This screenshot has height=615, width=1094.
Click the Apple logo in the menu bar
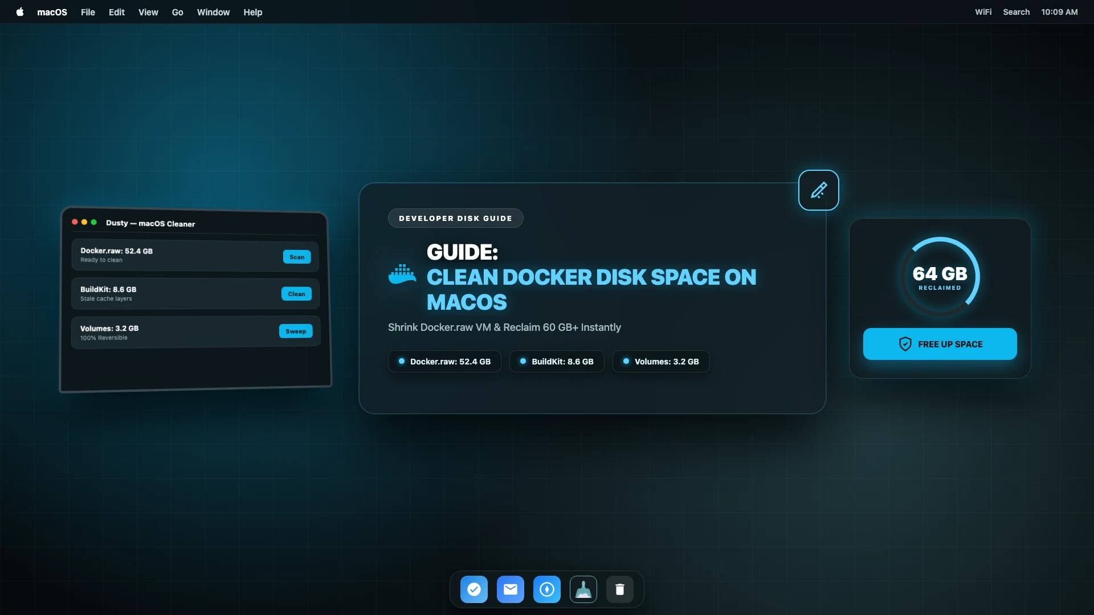(x=20, y=12)
